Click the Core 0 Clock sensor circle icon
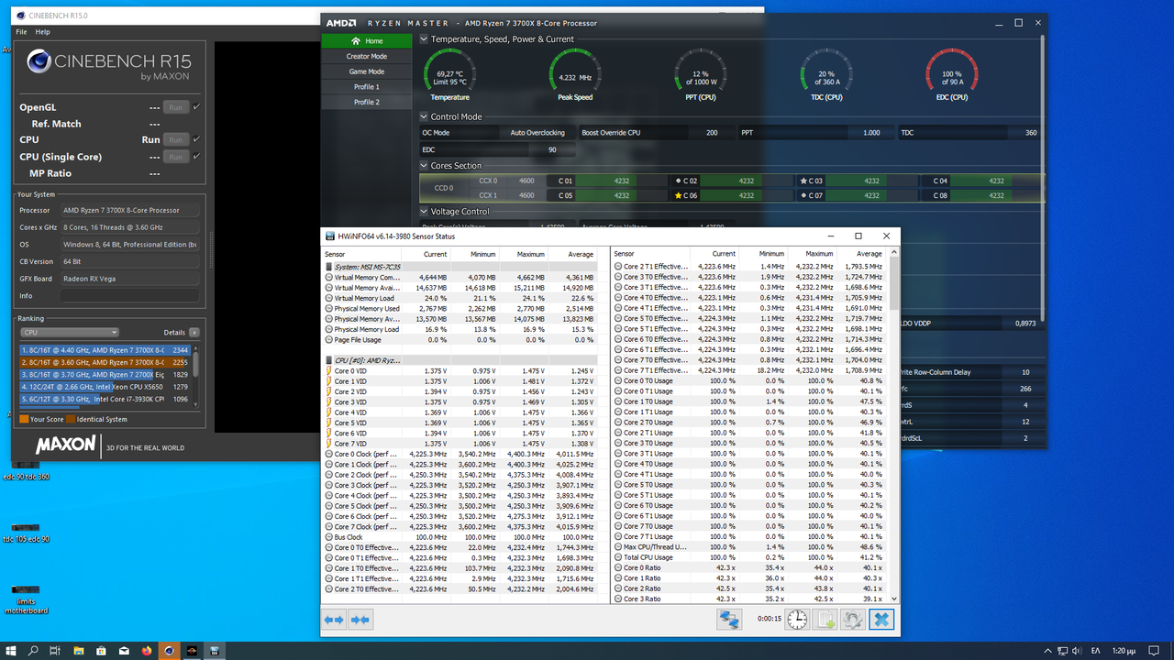 (329, 454)
